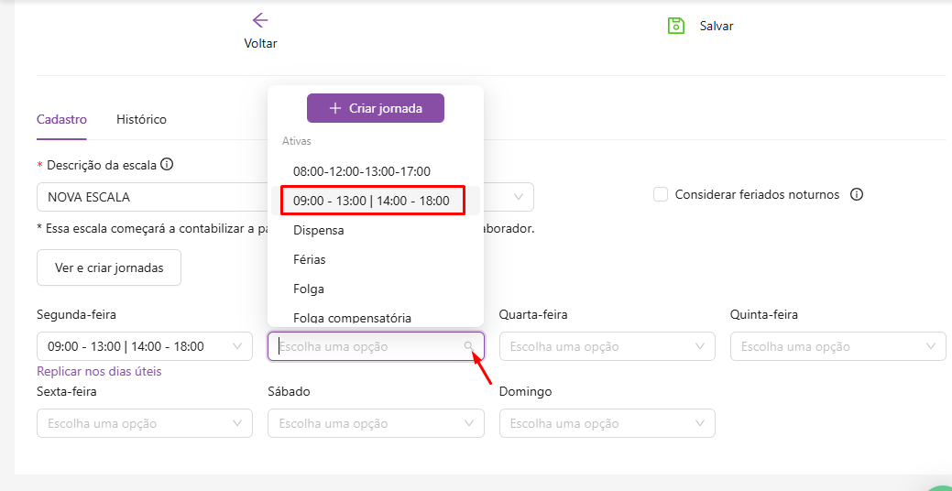The image size is (952, 491).
Task: Select the Cadastro tab
Action: [61, 119]
